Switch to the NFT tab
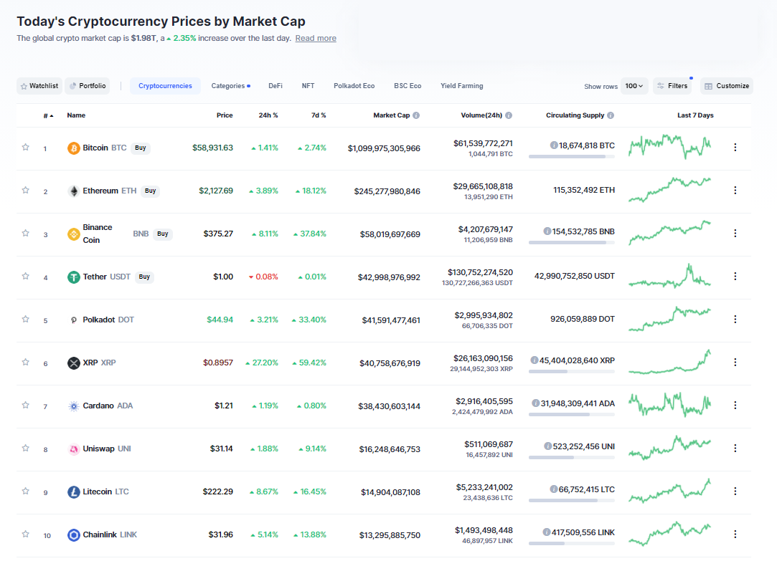 (x=308, y=86)
